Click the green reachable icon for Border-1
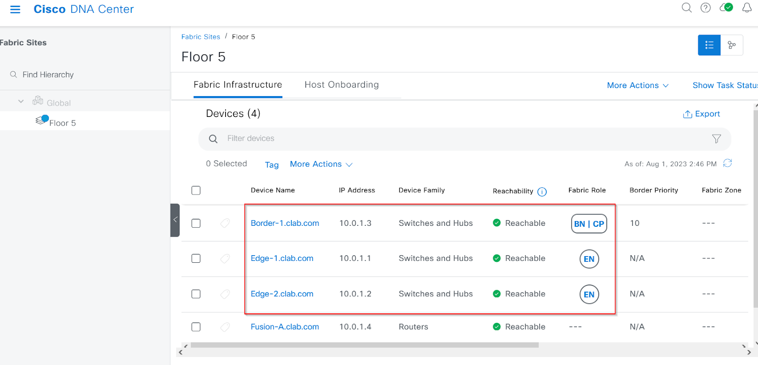This screenshot has width=758, height=365. coord(496,223)
